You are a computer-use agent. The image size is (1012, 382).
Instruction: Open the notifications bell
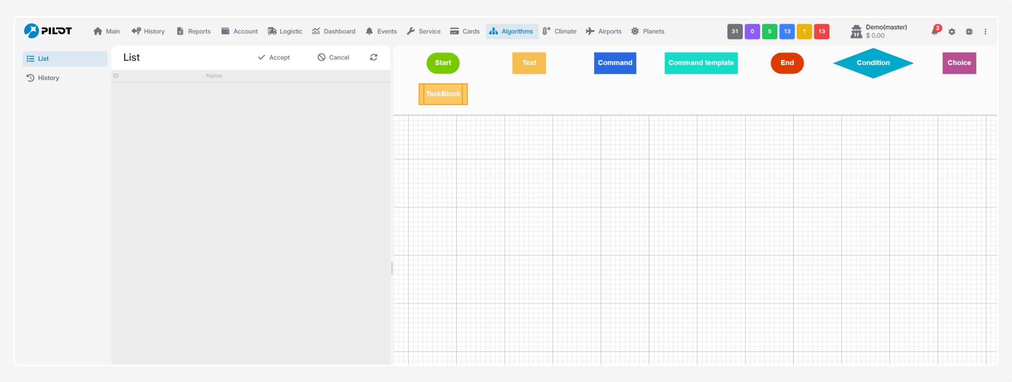935,31
